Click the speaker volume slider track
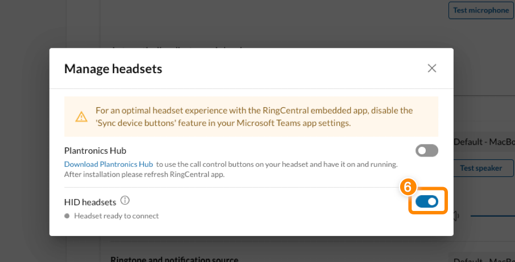Screen dimensions: 515x262 493,216
